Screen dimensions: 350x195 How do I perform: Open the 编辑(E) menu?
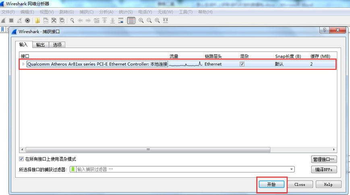tap(27, 12)
